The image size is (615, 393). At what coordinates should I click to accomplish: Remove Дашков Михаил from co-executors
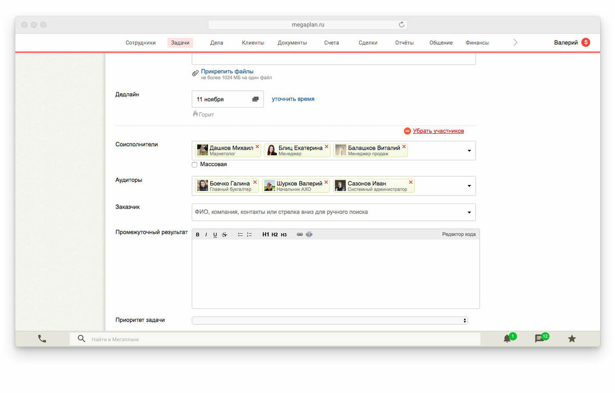coord(257,147)
